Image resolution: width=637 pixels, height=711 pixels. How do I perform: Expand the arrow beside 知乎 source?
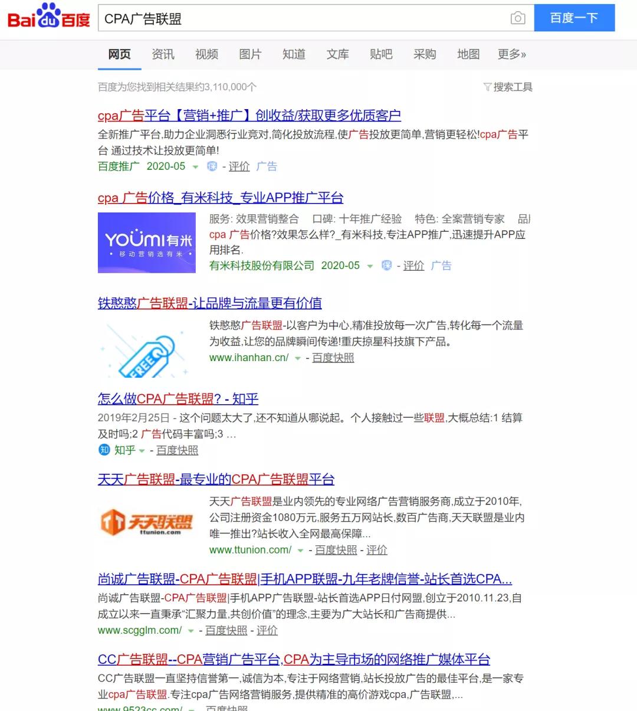point(142,451)
